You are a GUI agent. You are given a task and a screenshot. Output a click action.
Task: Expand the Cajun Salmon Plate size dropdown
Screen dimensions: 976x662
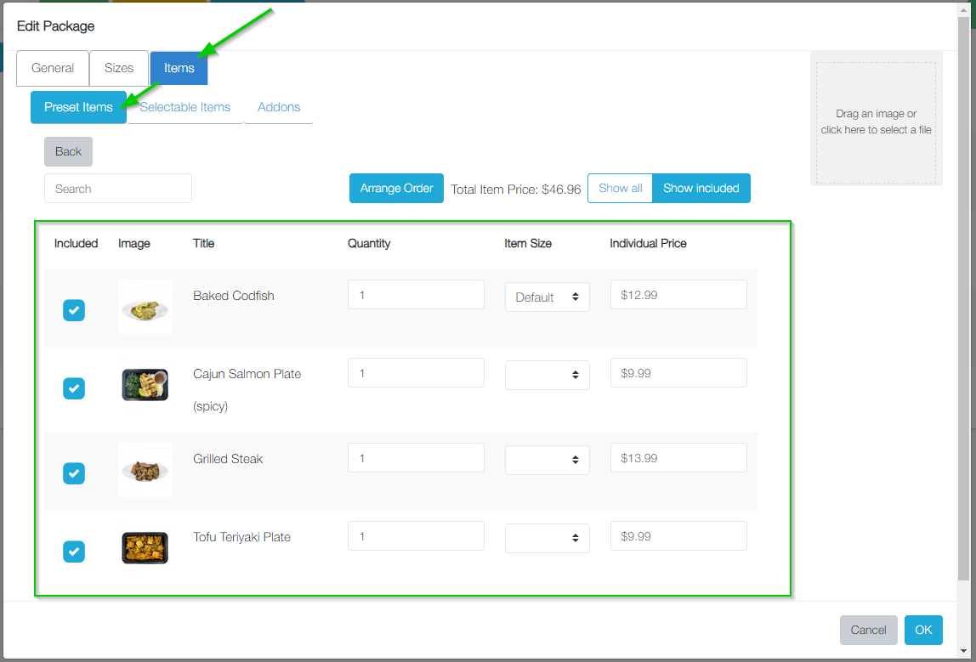click(x=547, y=375)
